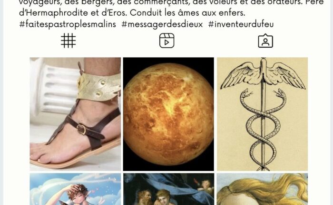The height and width of the screenshot is (205, 333).
Task: Click sentence 'Conduit les âmes aux enfers'
Action: point(187,12)
